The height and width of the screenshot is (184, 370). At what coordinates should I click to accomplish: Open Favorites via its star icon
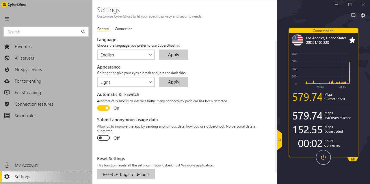tap(7, 47)
